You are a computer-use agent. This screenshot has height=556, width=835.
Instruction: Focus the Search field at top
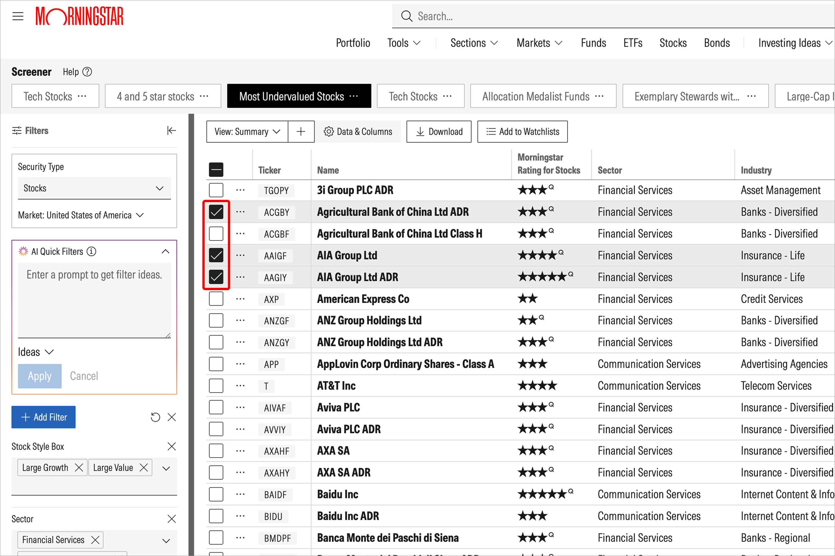click(x=613, y=16)
